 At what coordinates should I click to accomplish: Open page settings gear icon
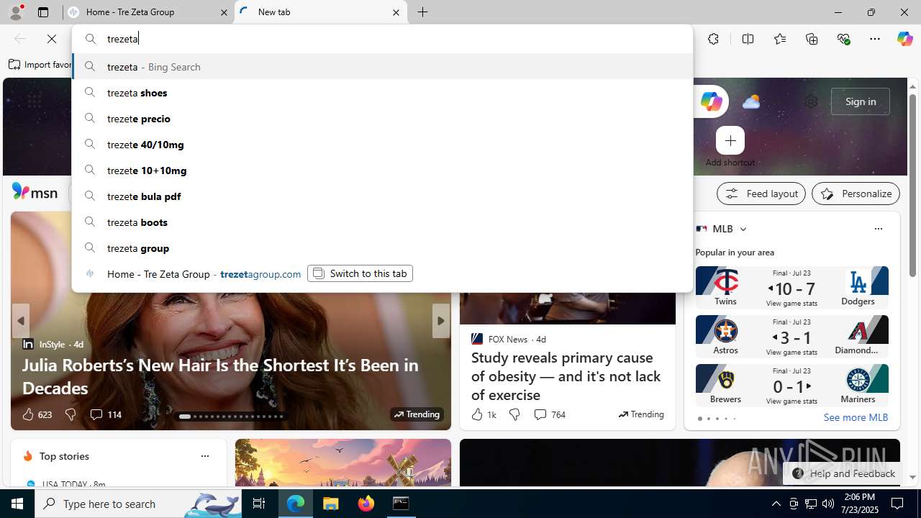click(811, 101)
